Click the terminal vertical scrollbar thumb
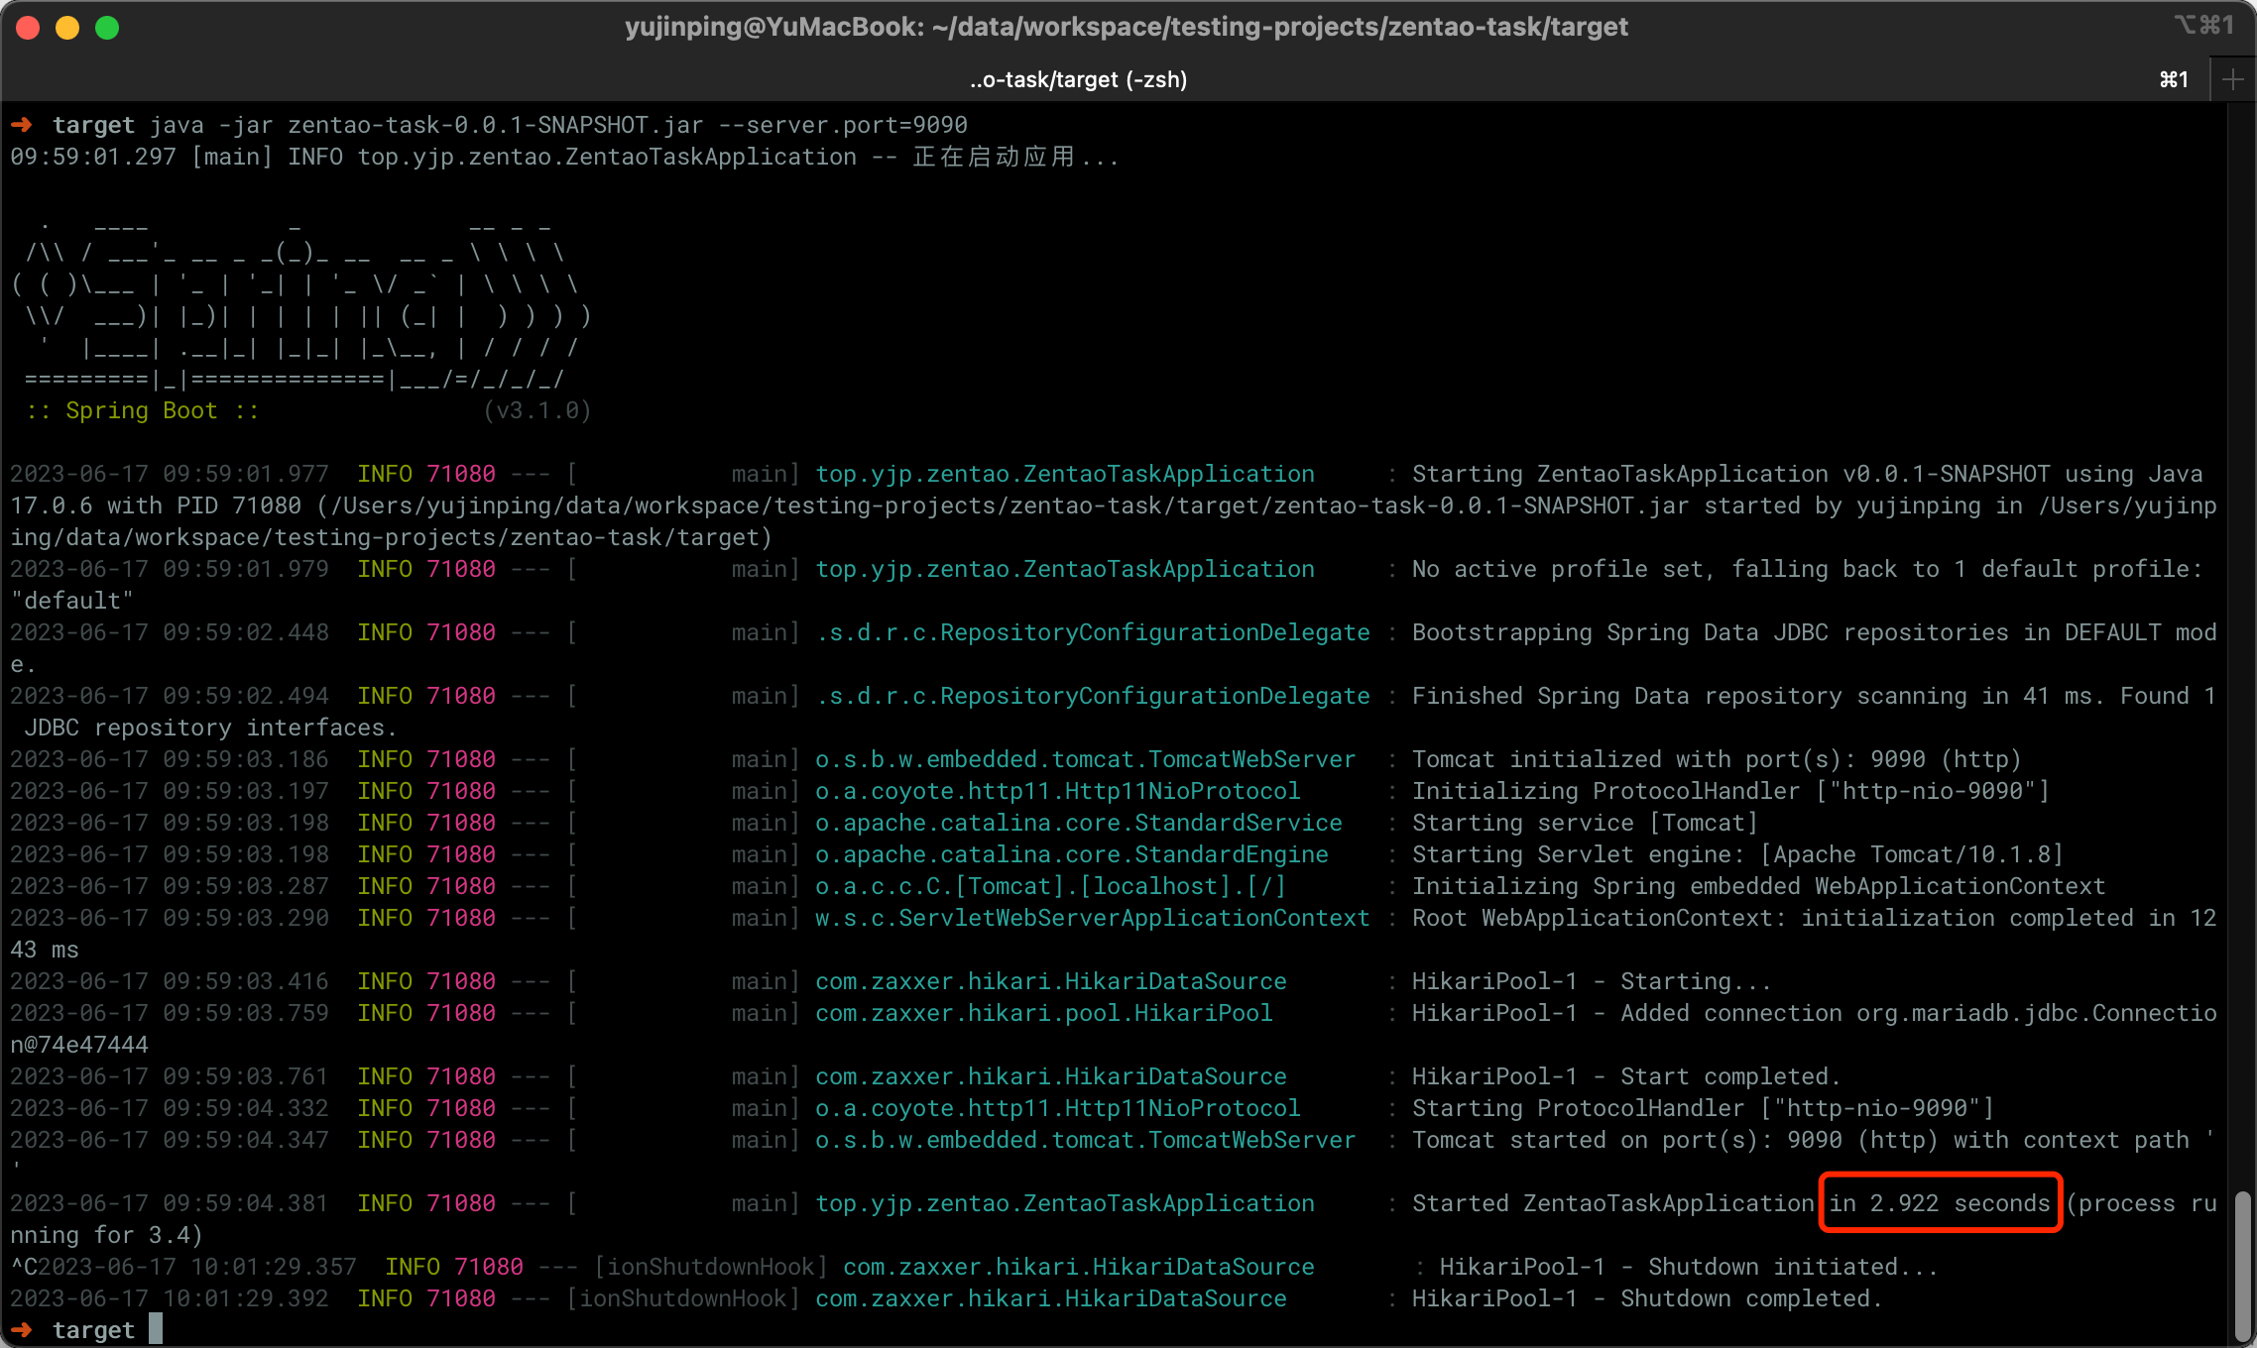Screen dimensions: 2257x1348 (x=2242, y=1265)
